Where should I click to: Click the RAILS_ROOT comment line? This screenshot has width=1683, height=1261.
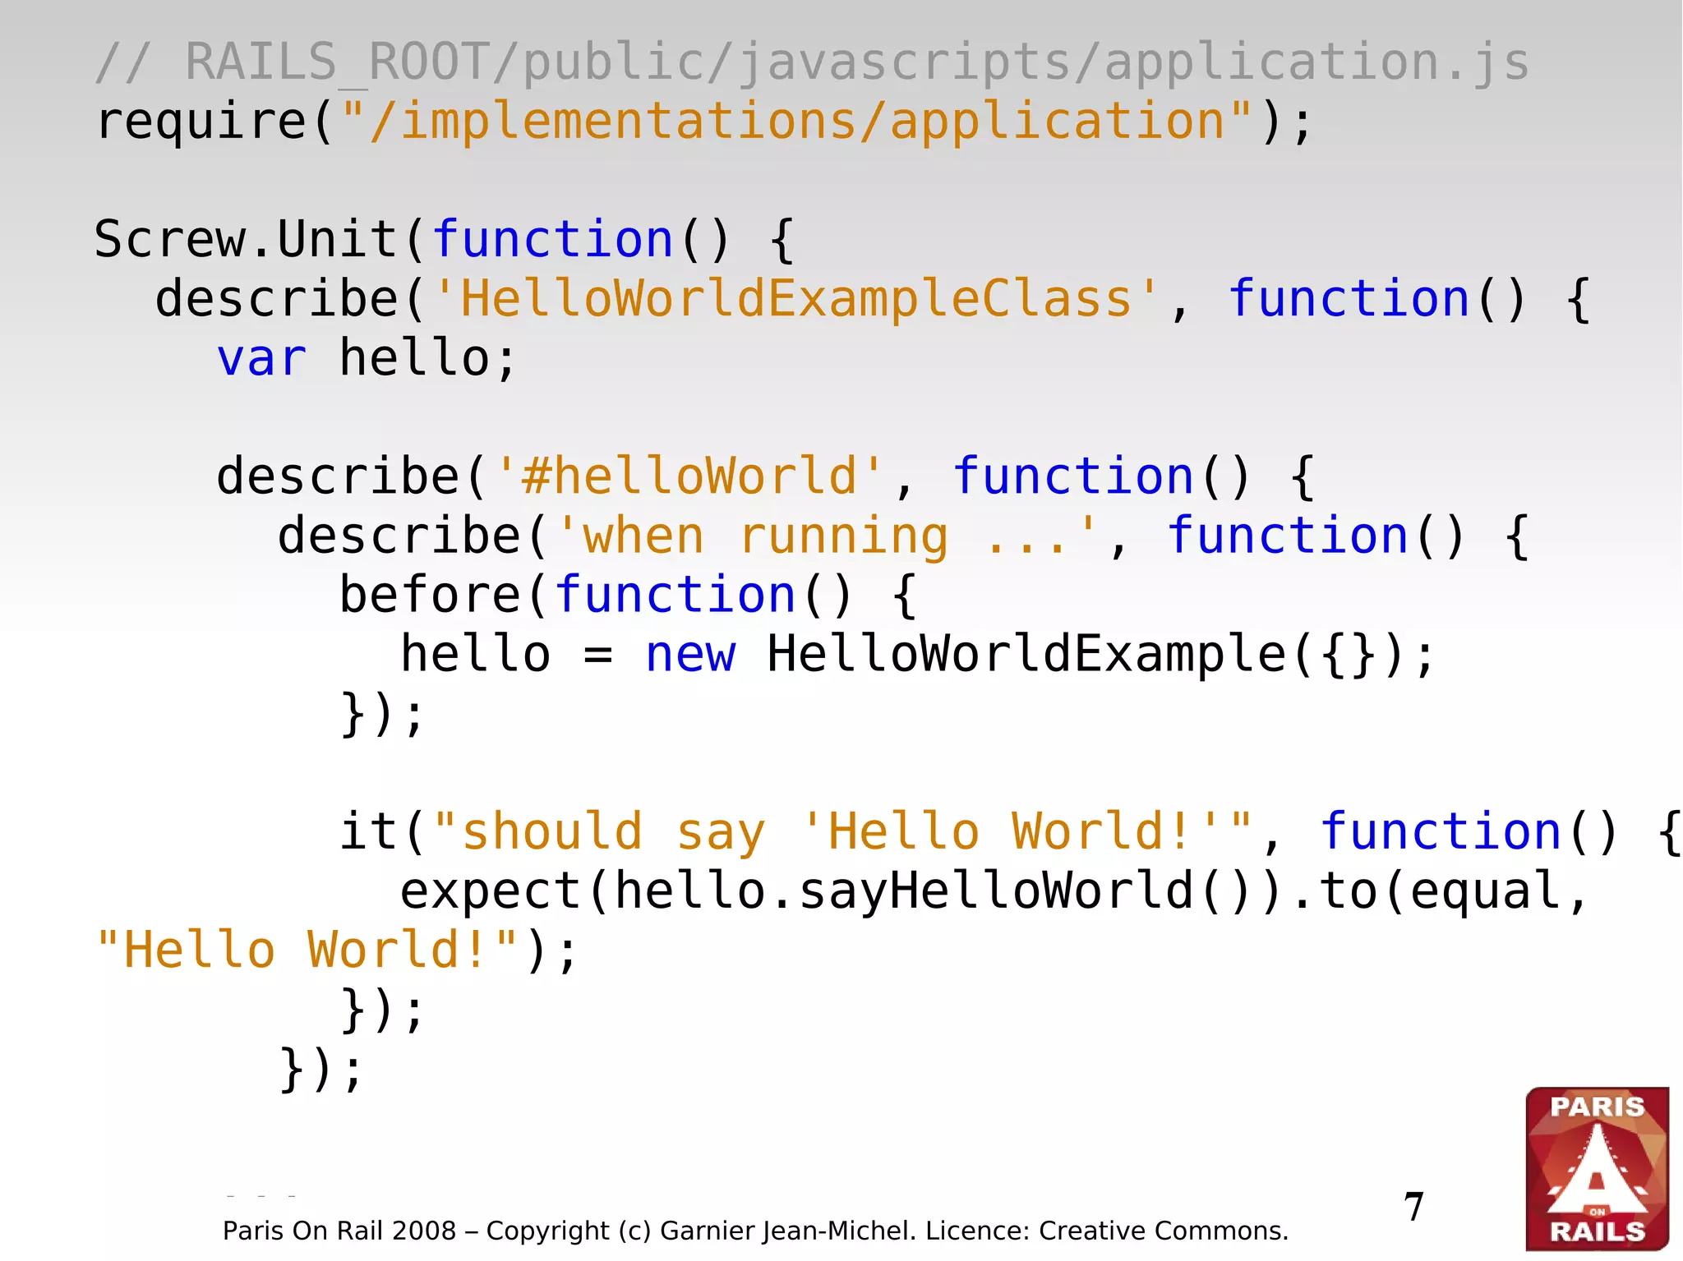(812, 62)
